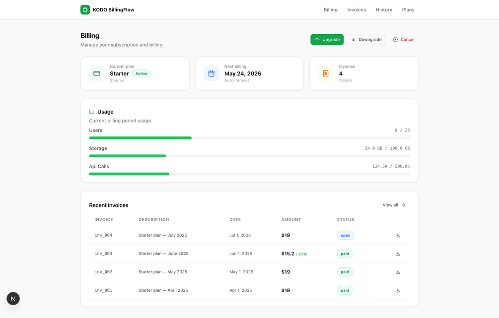Open the Invoices nav item
This screenshot has height=318, width=499.
(x=356, y=10)
